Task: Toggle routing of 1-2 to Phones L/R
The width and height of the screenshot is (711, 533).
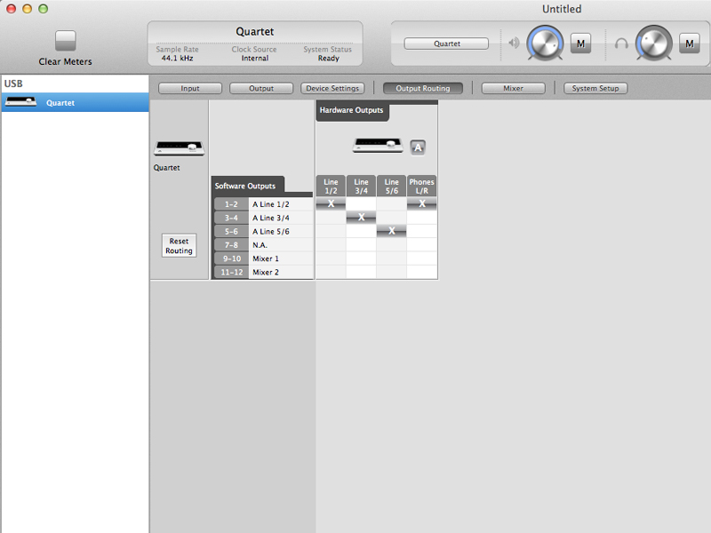Action: click(x=421, y=204)
